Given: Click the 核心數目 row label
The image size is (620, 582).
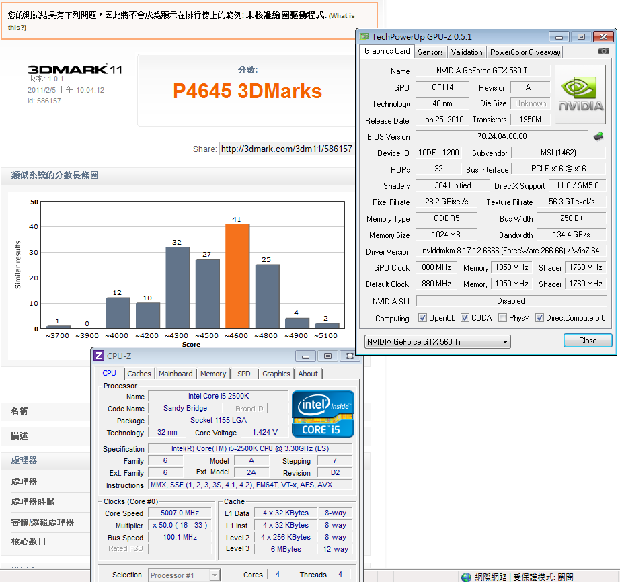Looking at the screenshot, I should point(28,541).
